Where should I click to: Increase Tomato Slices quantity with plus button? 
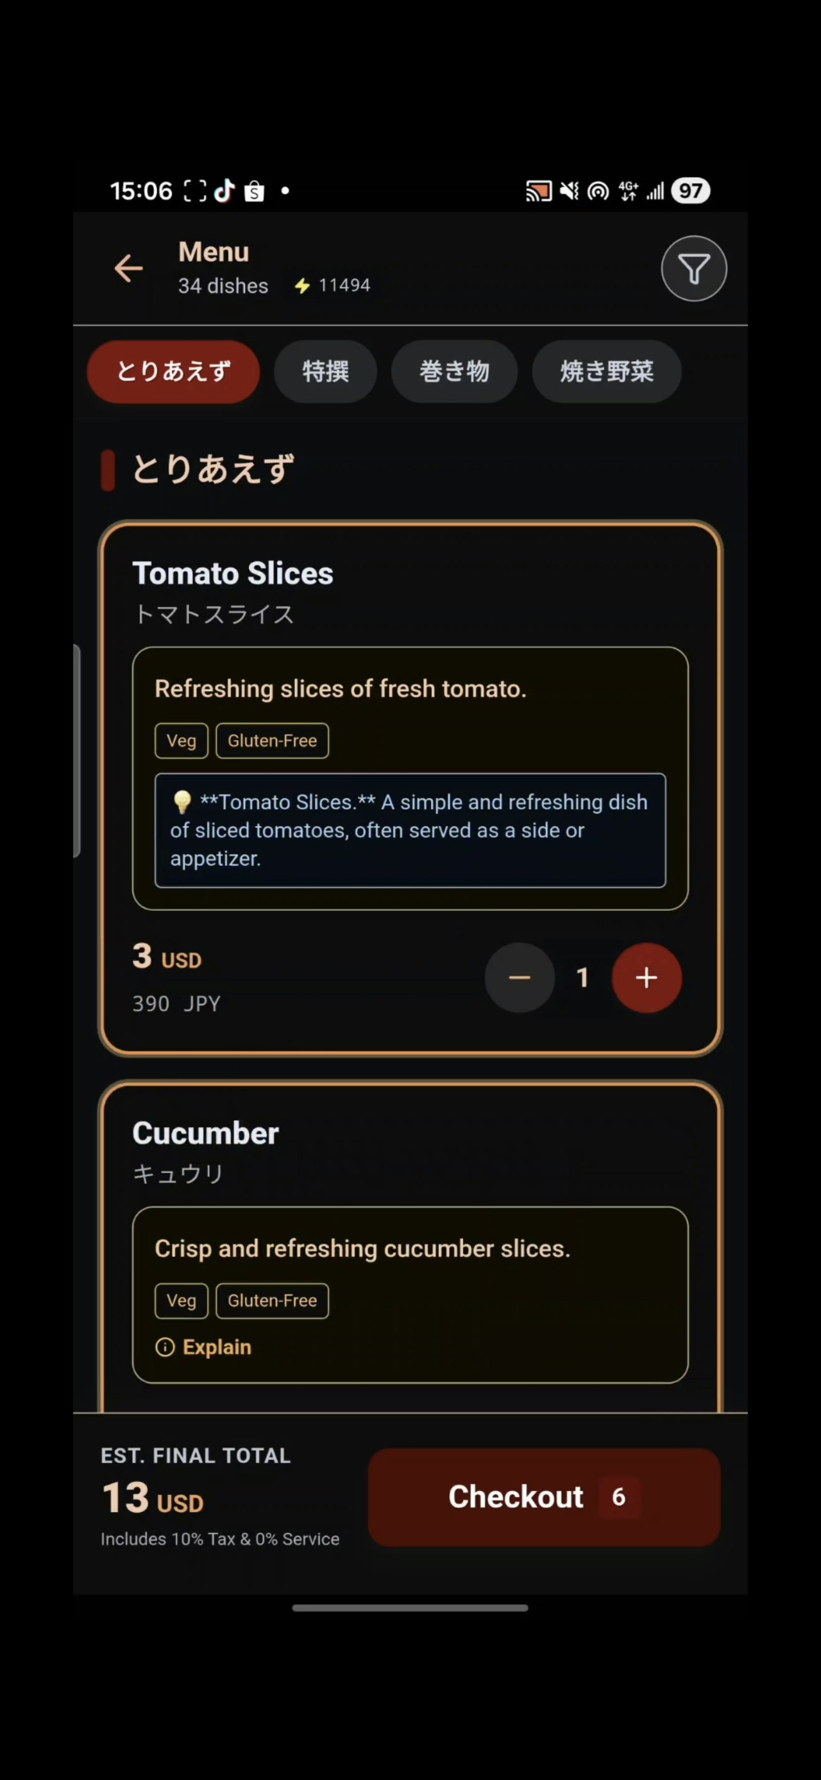(x=647, y=977)
